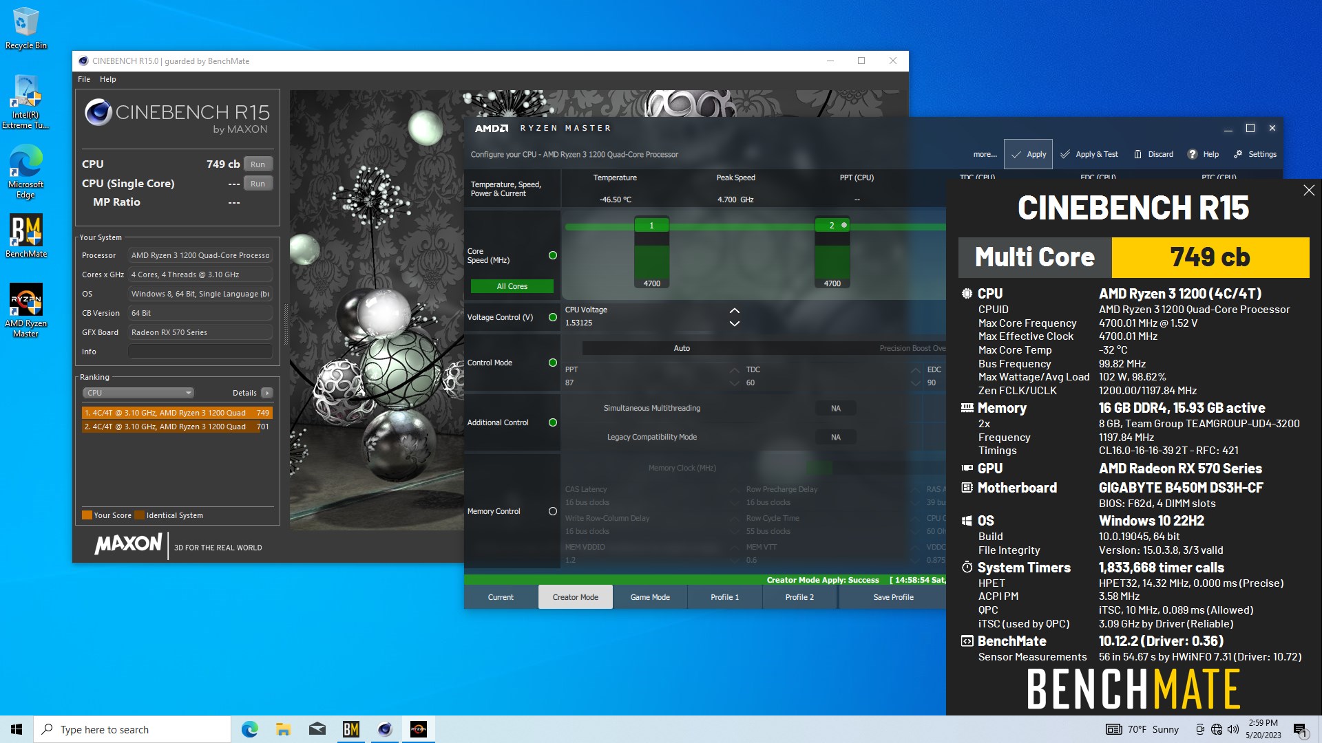Switch to the Profile 2 tab

click(x=799, y=597)
